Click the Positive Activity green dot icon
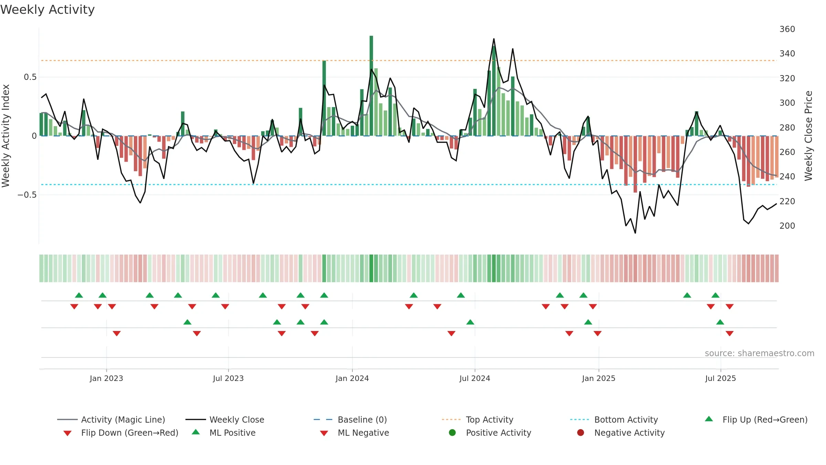Screen dimensions: 826x465 [453, 433]
